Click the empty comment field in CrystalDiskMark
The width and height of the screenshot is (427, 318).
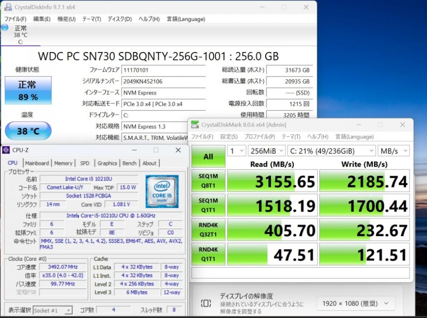tap(301, 272)
